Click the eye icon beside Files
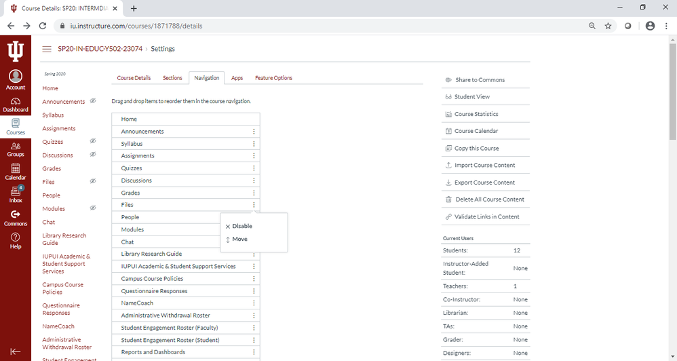Viewport: 677px width, 361px height. [x=93, y=181]
